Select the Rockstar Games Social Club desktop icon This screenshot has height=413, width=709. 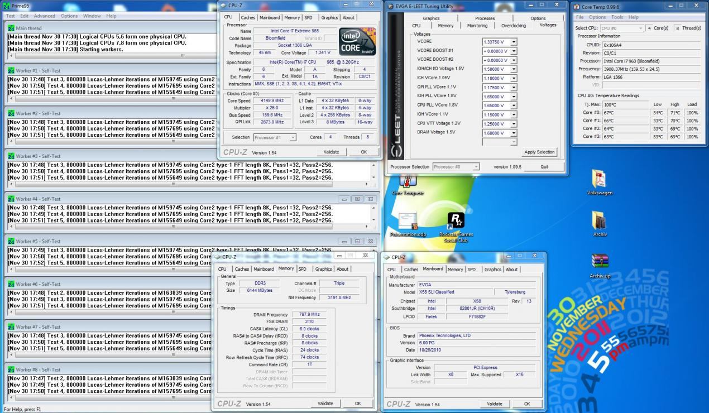tap(456, 221)
